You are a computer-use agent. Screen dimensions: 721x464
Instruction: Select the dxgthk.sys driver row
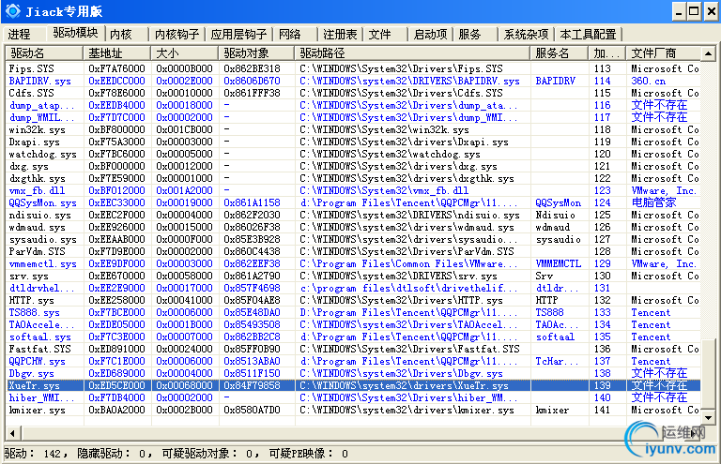coord(353,178)
